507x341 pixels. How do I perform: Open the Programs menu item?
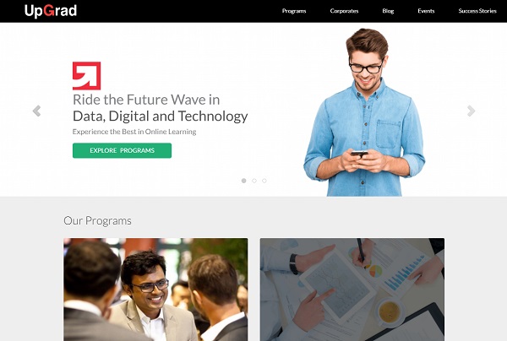coord(294,11)
